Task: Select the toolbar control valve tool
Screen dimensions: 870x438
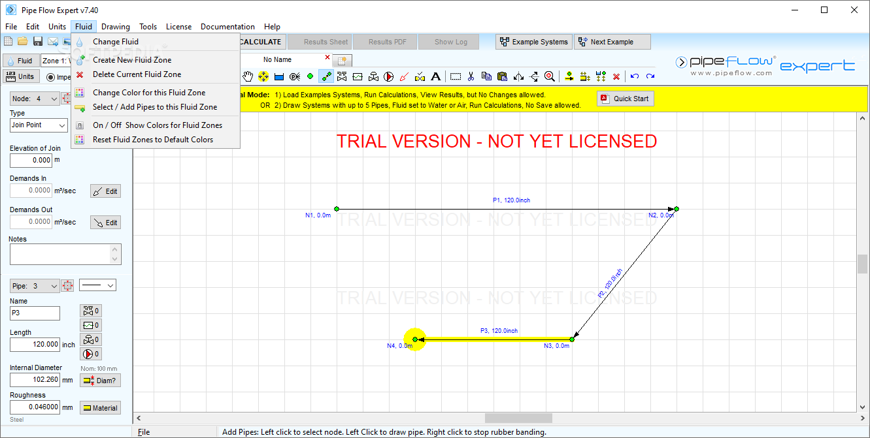Action: [373, 76]
